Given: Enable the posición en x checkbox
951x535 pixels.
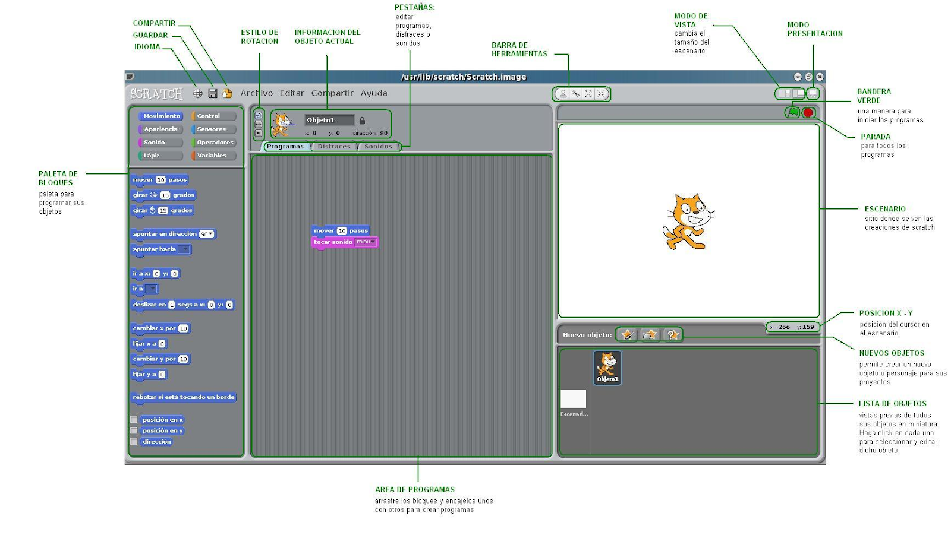Looking at the screenshot, I should point(134,420).
